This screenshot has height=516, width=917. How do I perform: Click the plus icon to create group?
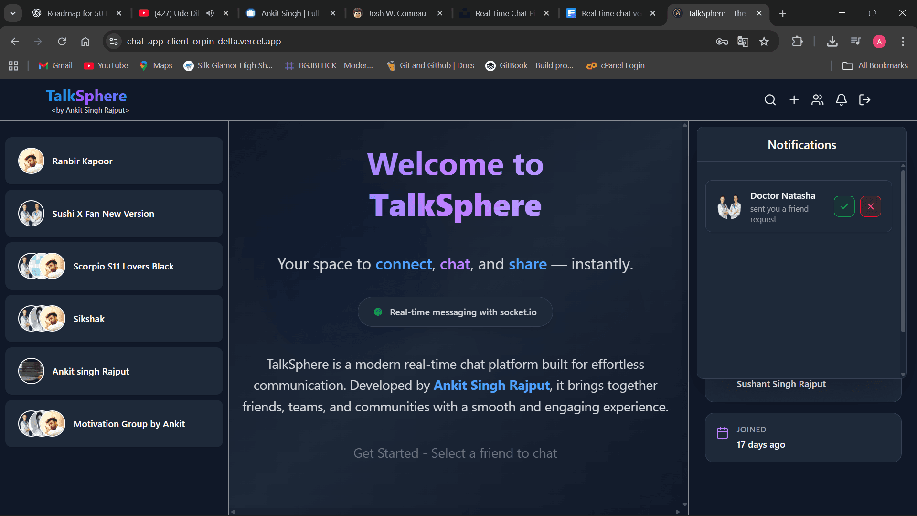[794, 100]
